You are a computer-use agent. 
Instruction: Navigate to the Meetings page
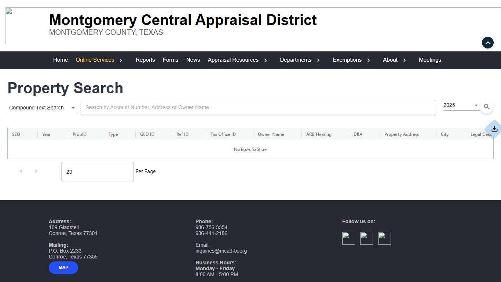pos(430,60)
